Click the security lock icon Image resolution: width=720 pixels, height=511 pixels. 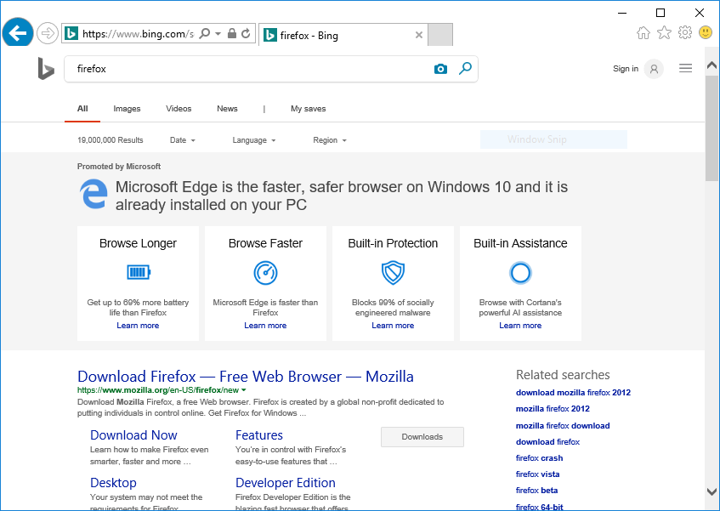coord(232,33)
